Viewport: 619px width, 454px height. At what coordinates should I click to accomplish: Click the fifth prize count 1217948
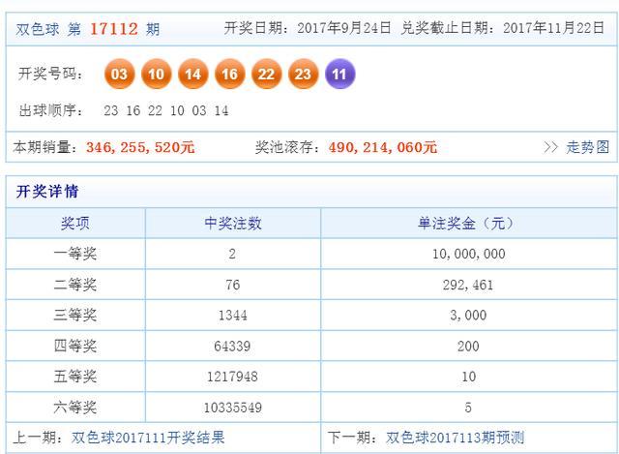click(232, 377)
